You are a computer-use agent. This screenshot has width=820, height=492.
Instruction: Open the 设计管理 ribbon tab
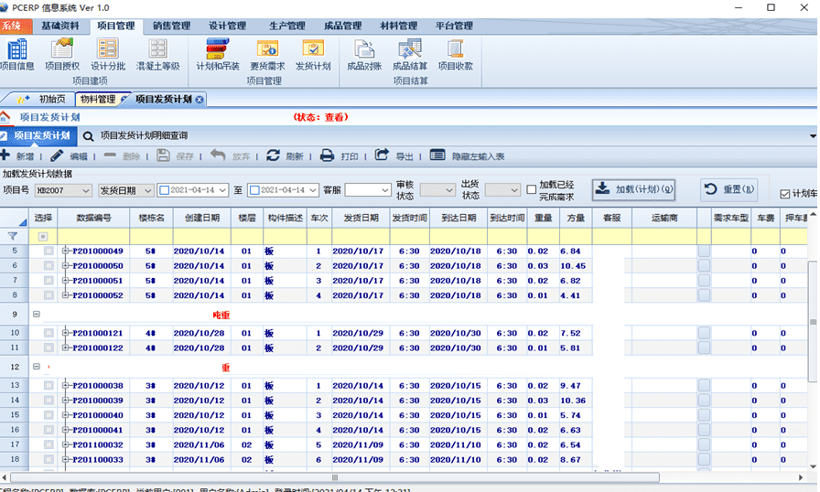pyautogui.click(x=228, y=26)
